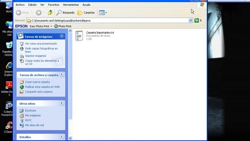Click the task pane scroll down arrow

tap(70, 138)
